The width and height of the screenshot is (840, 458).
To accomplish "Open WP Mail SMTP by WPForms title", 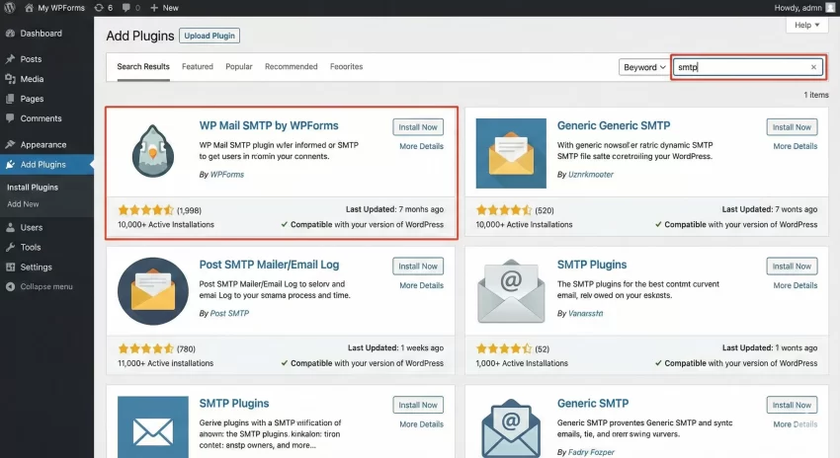I will pos(269,125).
